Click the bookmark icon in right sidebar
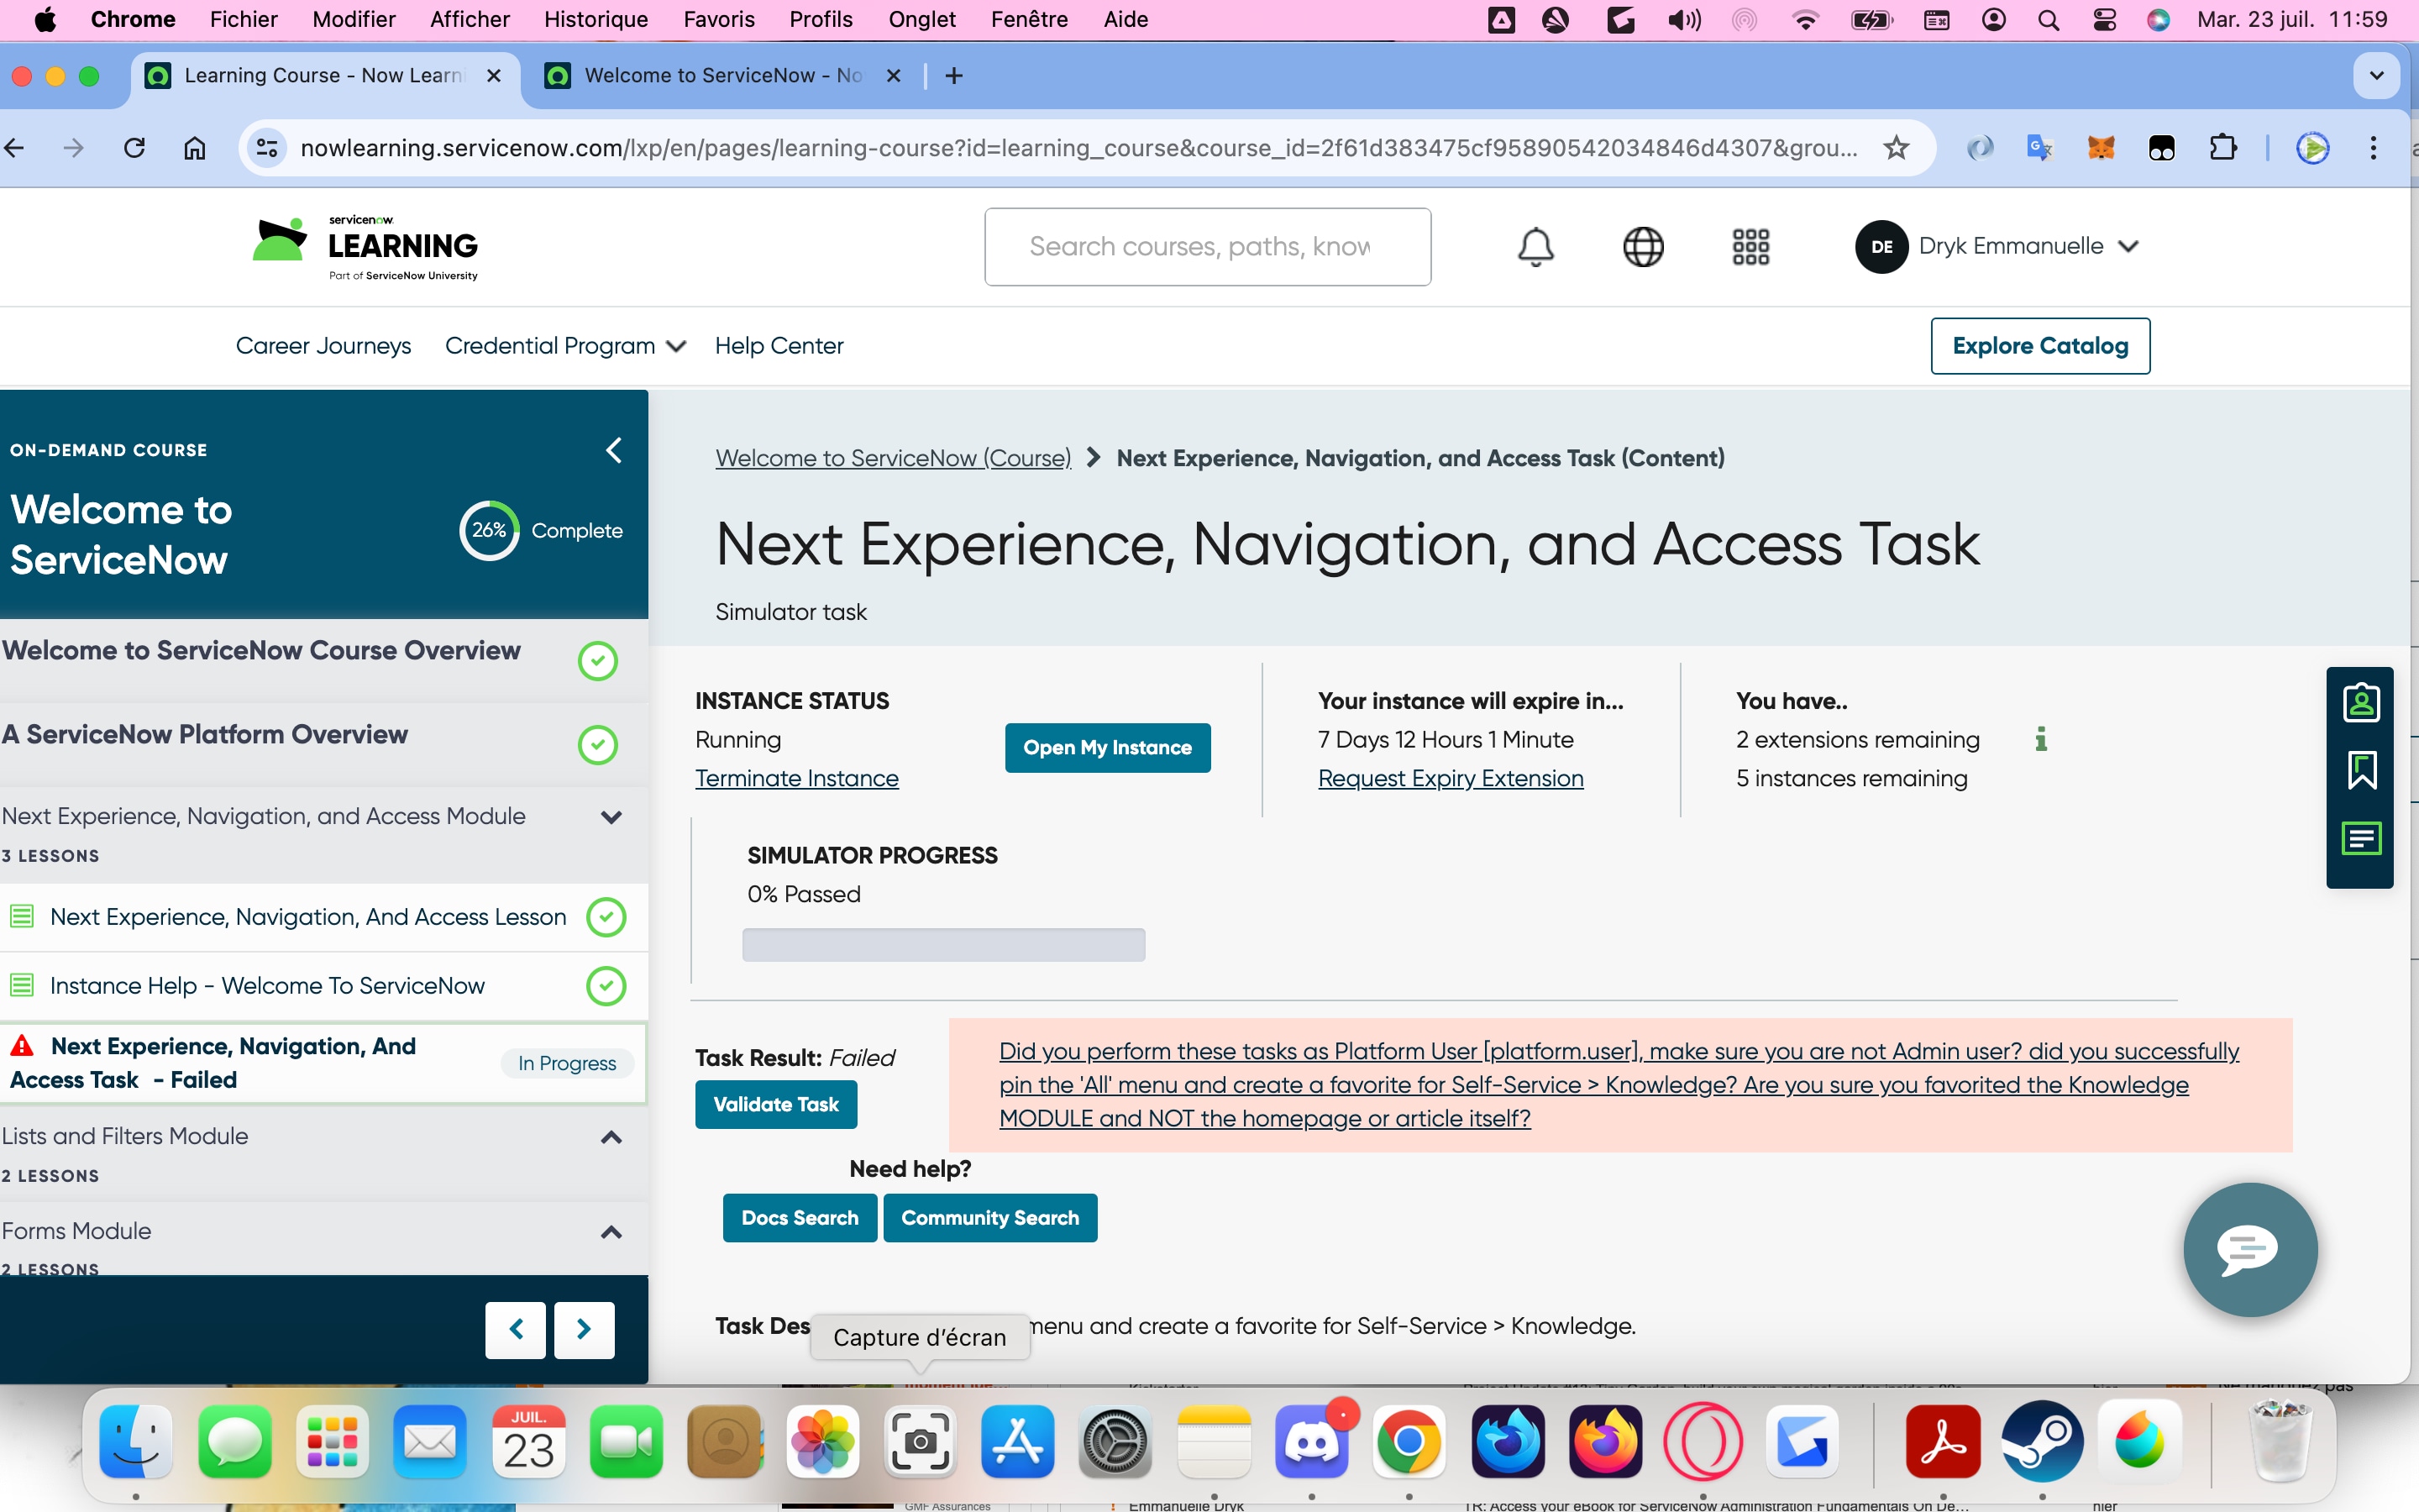2419x1512 pixels. [2361, 770]
